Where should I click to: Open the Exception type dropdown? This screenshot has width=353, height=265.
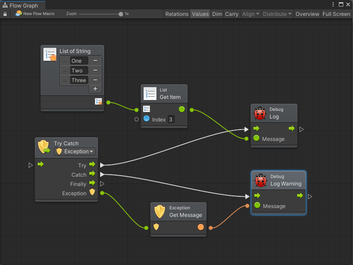tap(75, 151)
